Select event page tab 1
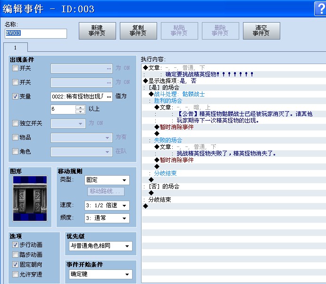Viewport: 326px width, 284px height. click(x=16, y=48)
